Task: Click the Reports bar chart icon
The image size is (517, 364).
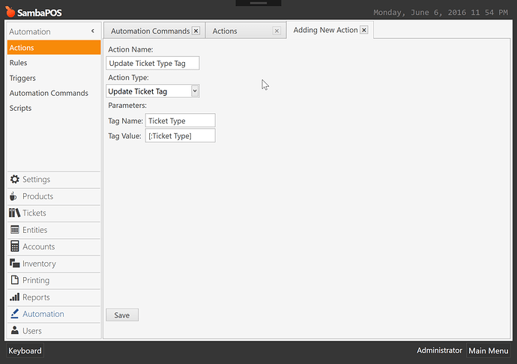Action: pos(14,297)
